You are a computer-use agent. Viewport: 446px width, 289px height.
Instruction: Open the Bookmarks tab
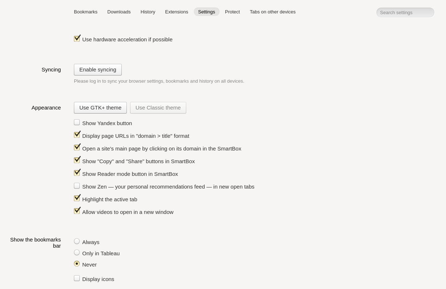pyautogui.click(x=86, y=12)
